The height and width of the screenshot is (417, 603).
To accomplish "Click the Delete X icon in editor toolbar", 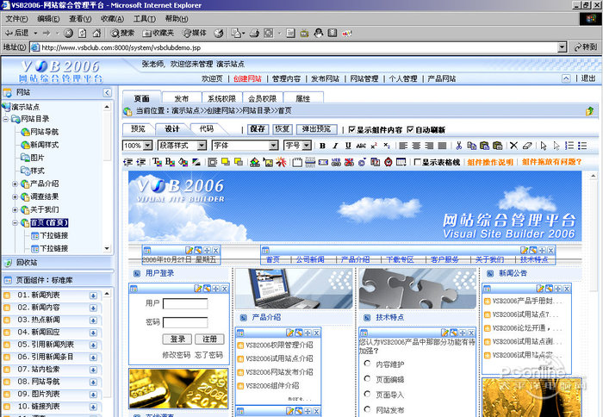I will click(x=513, y=146).
